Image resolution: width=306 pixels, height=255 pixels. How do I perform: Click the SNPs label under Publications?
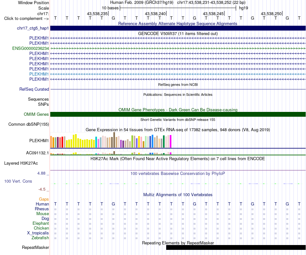[x=43, y=104]
